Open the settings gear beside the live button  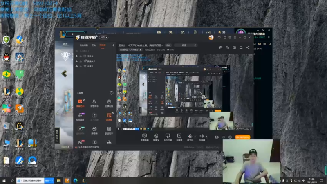(x=230, y=137)
